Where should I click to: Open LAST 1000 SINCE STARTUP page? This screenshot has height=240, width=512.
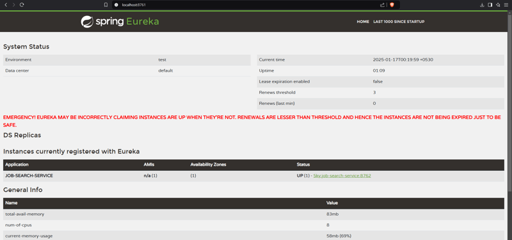pos(399,22)
